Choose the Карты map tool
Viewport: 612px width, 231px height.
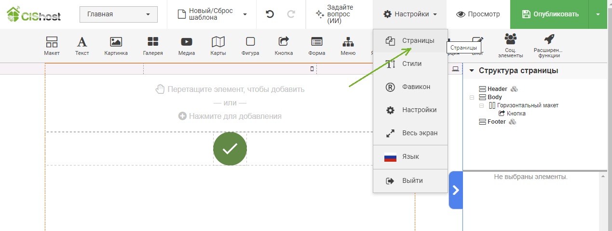tap(218, 46)
